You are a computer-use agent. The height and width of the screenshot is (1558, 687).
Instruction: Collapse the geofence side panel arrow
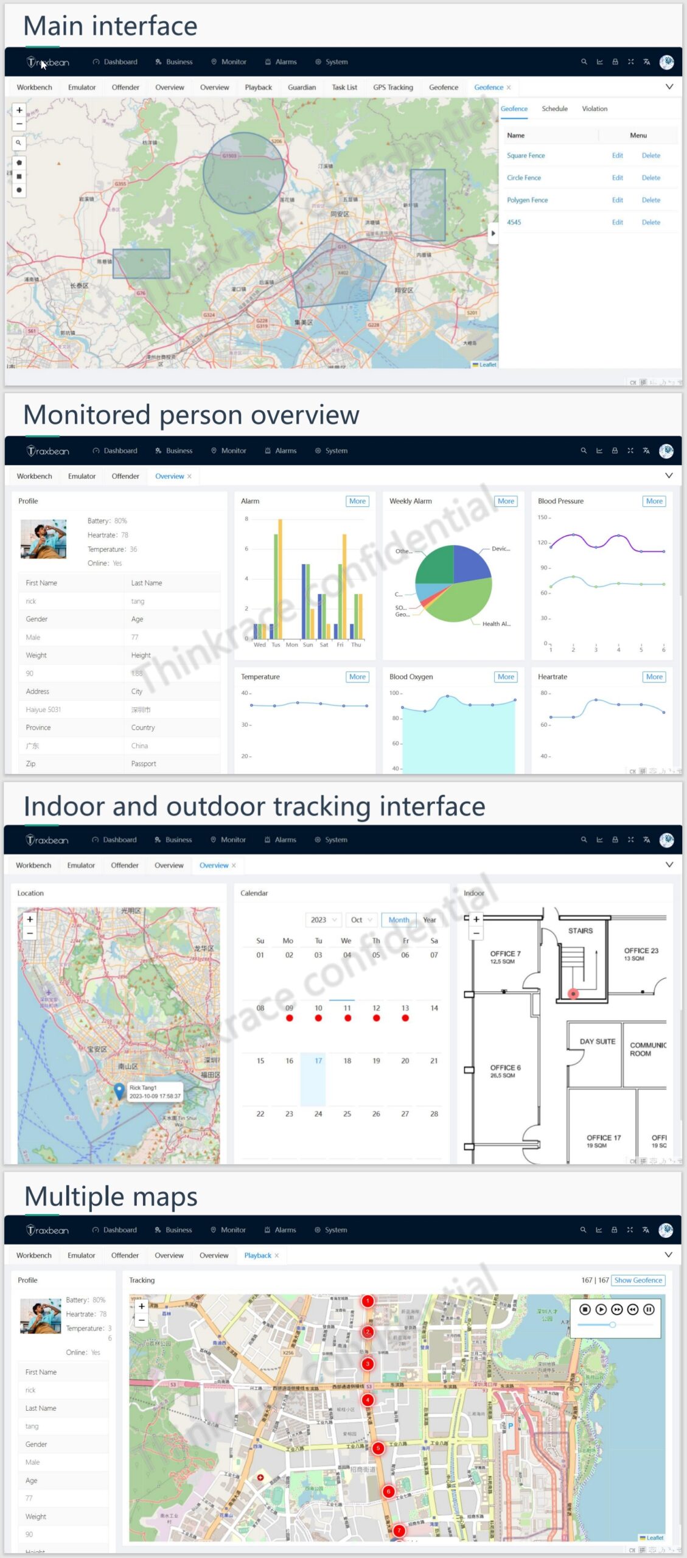point(493,233)
